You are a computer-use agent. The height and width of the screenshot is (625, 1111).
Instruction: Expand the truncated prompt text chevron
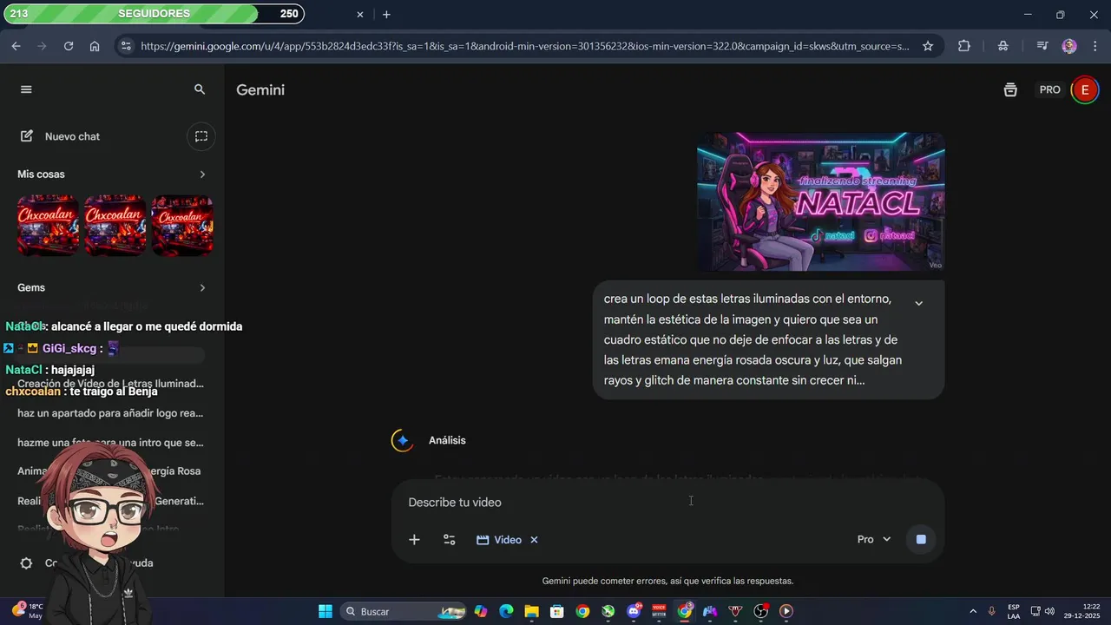pyautogui.click(x=918, y=303)
